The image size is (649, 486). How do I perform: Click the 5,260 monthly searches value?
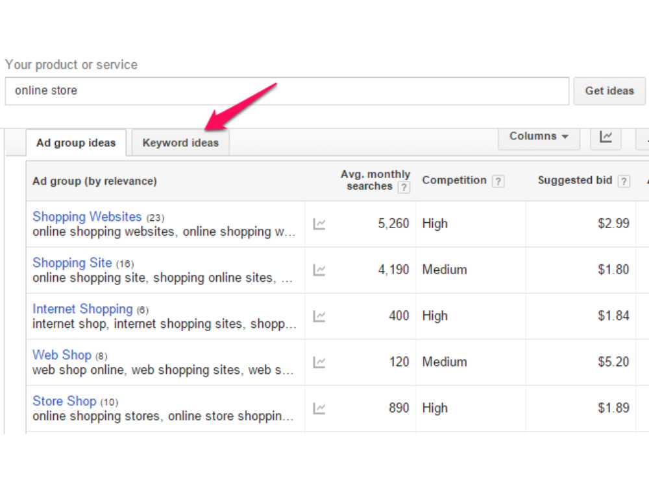pos(393,224)
